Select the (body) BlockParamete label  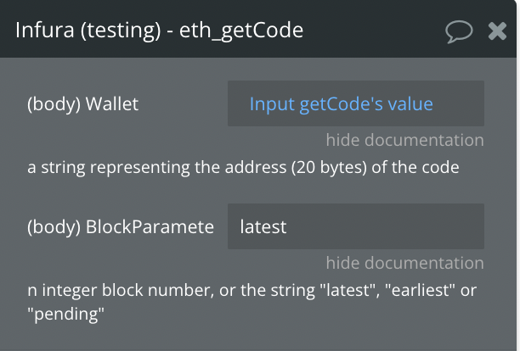121,227
